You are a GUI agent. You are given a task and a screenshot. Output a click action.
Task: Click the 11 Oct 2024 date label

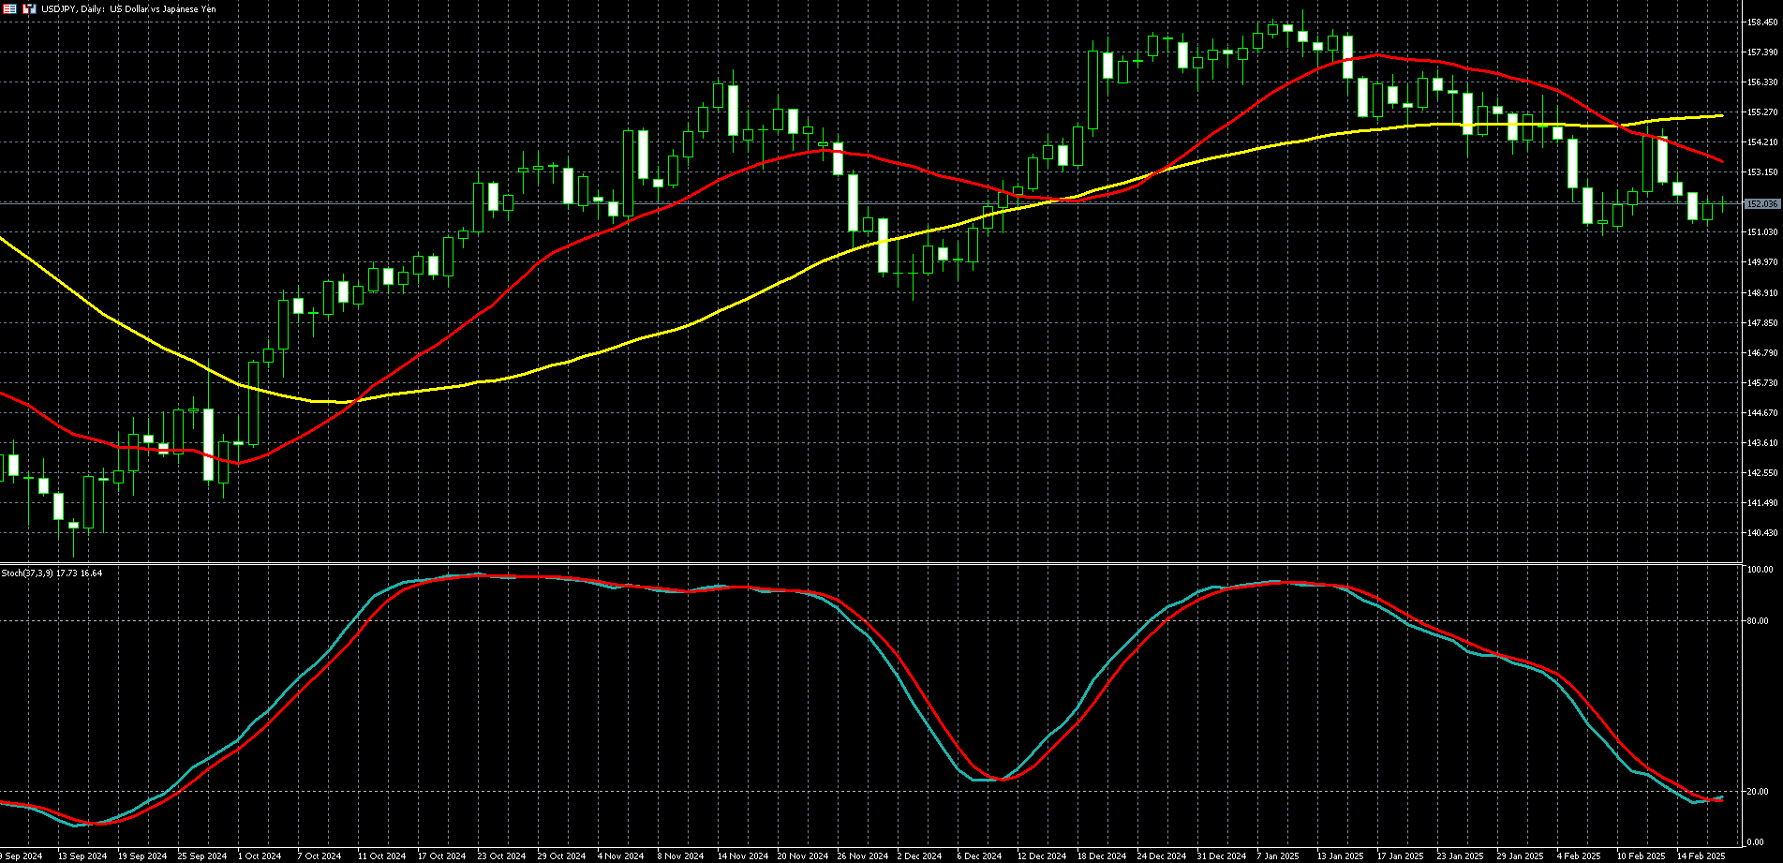[382, 856]
